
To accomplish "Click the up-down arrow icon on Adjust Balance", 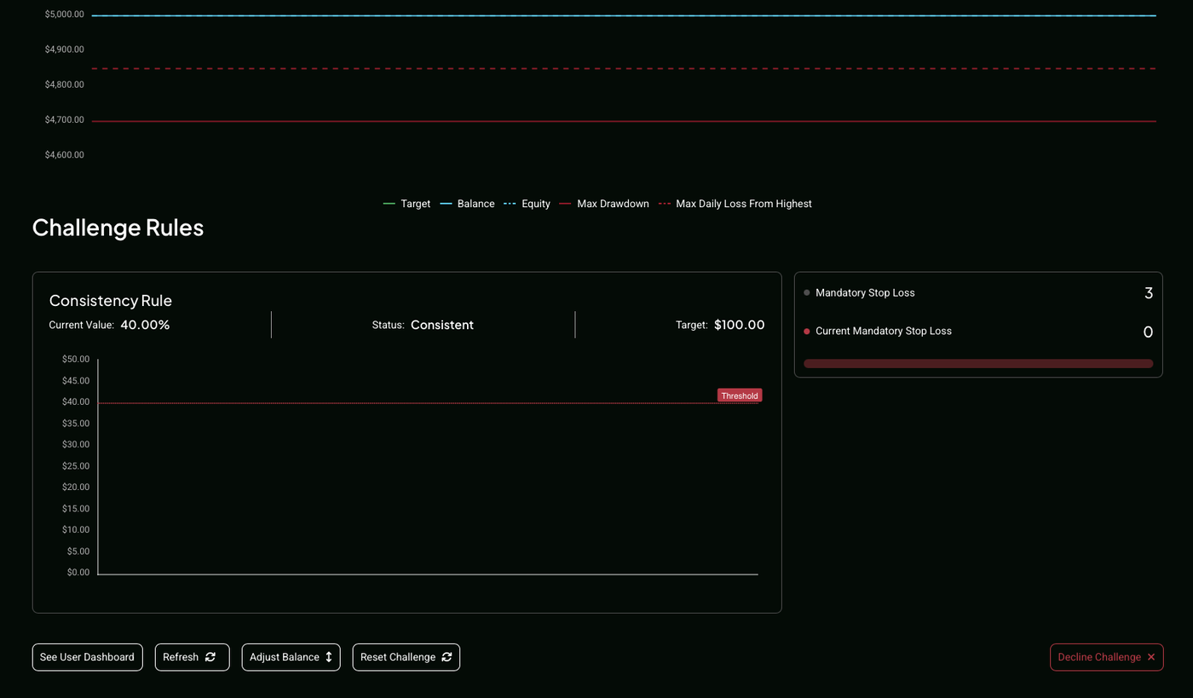I will (x=329, y=657).
